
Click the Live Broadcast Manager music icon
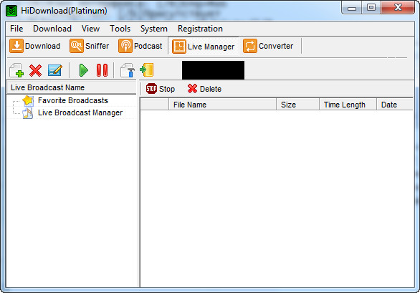(x=28, y=113)
